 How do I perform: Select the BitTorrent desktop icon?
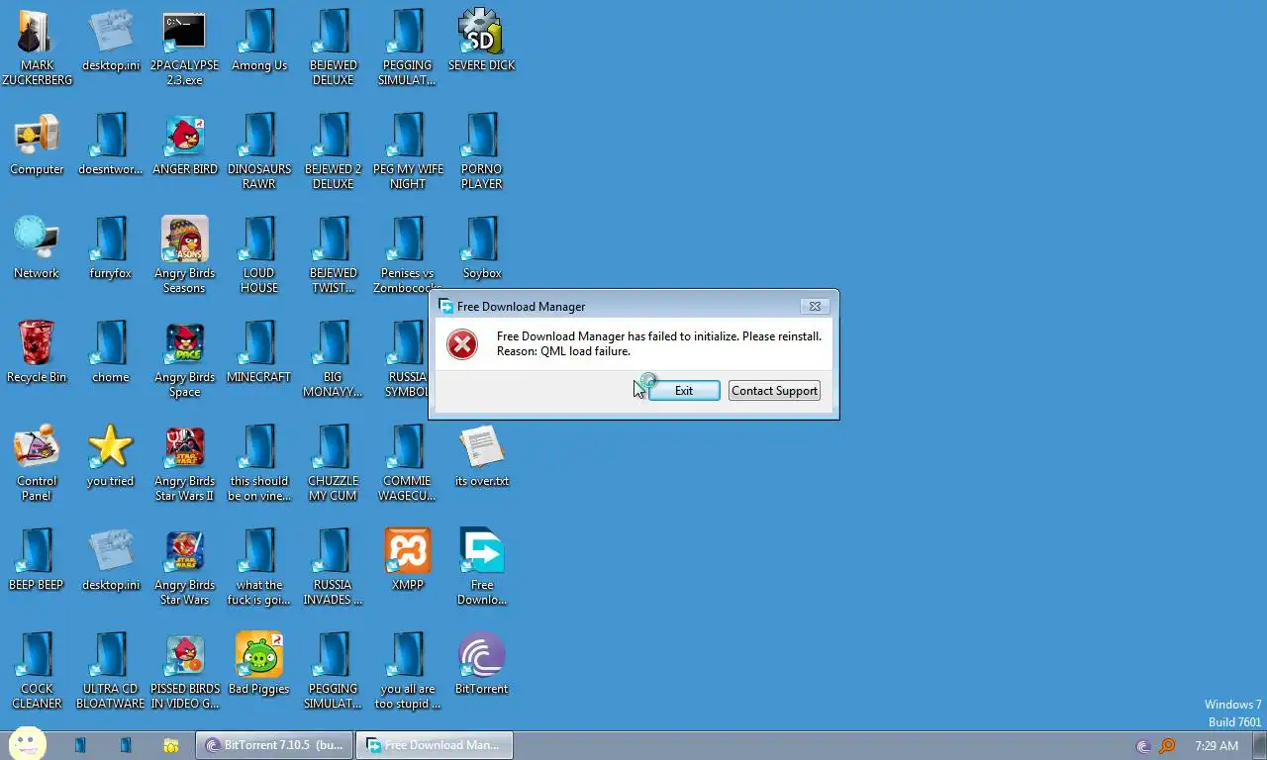[482, 663]
